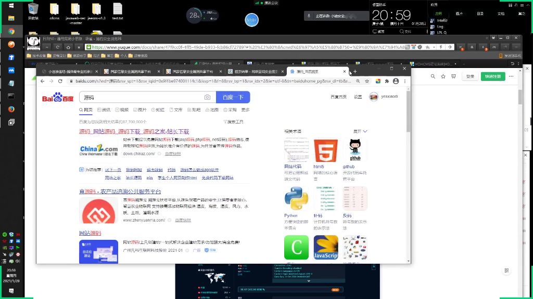533x299 pixels.
Task: Expand related terms with 展开 chevron
Action: [360, 131]
